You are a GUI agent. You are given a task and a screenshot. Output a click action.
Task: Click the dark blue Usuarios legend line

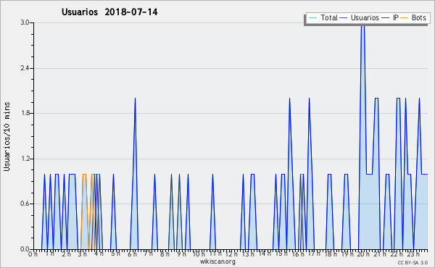pos(344,18)
